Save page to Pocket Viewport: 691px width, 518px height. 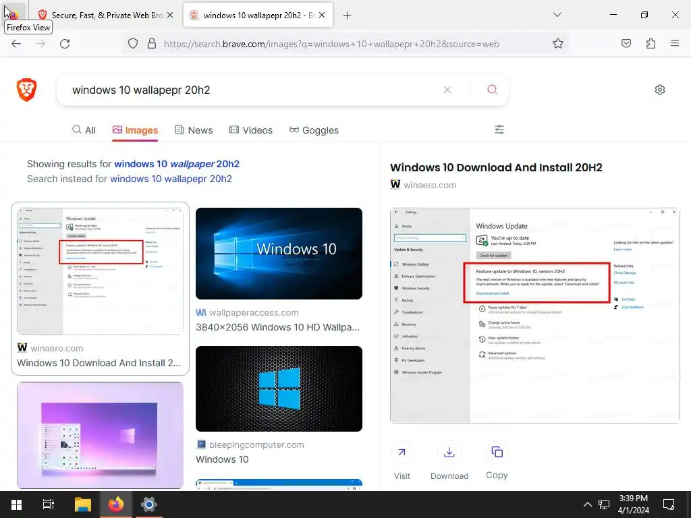coord(626,44)
